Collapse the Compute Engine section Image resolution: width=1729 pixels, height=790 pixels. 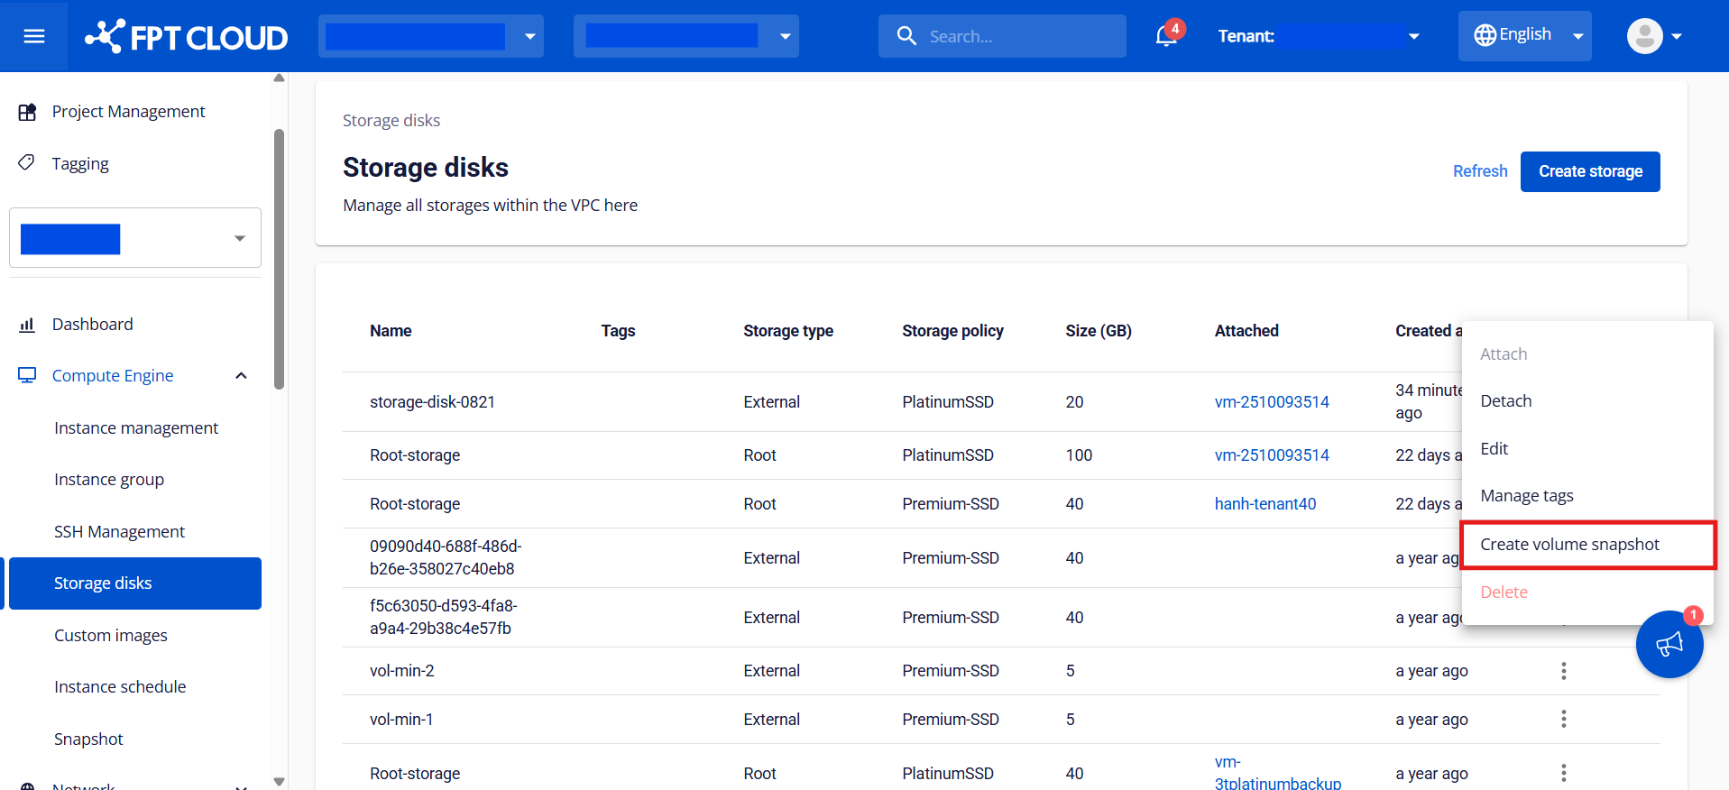pyautogui.click(x=241, y=376)
